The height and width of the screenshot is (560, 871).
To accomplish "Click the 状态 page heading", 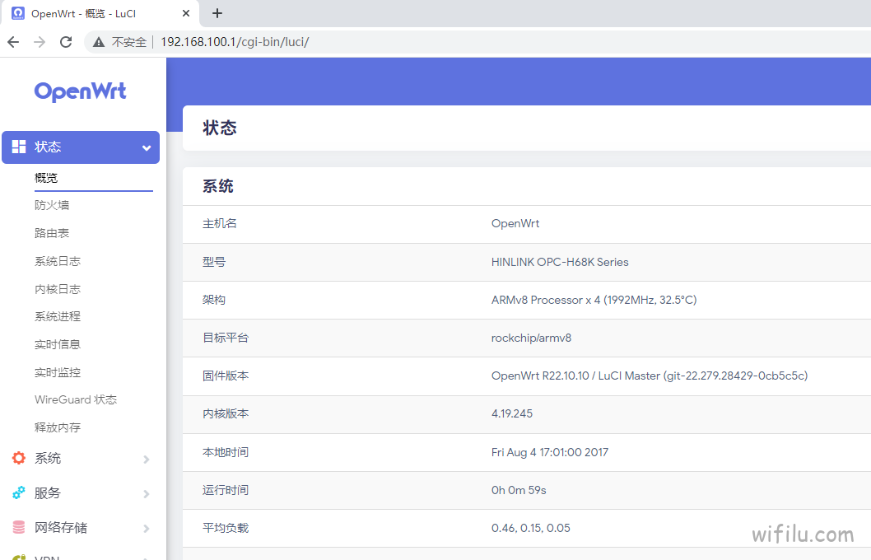I will pos(220,128).
